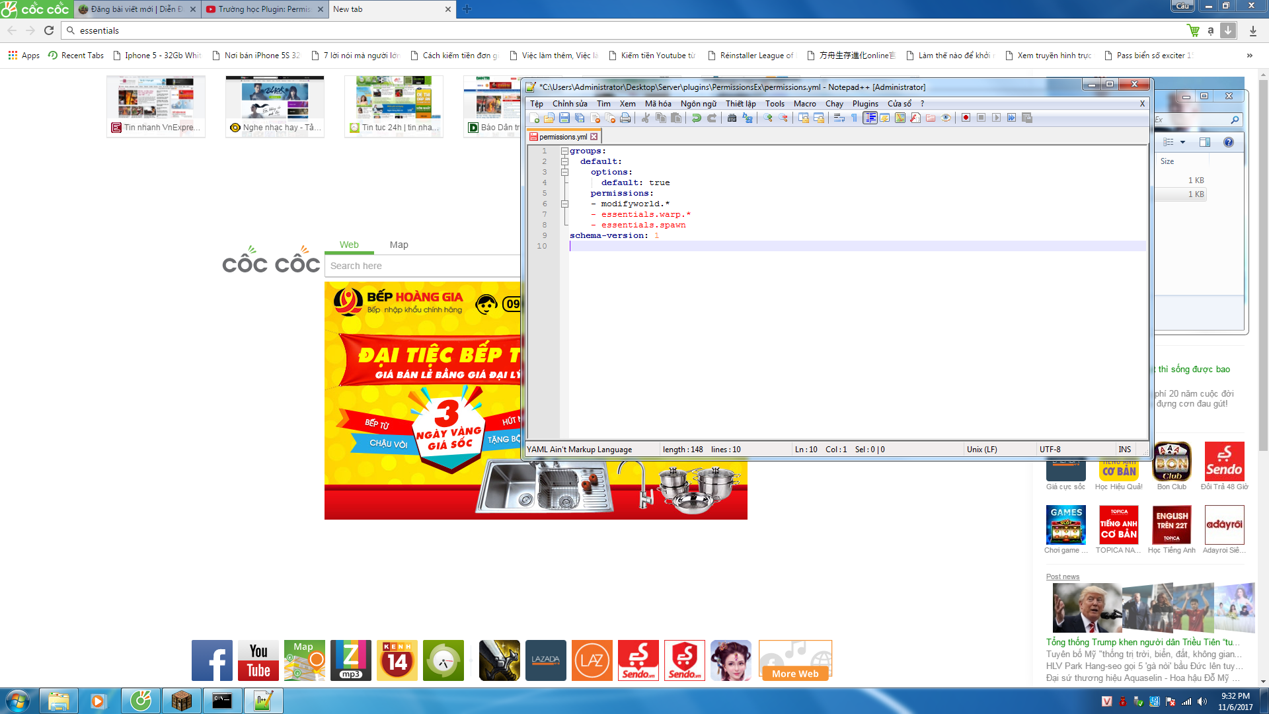Click the Zoom in magnifier icon
Screen dimensions: 1269x714
(768, 118)
